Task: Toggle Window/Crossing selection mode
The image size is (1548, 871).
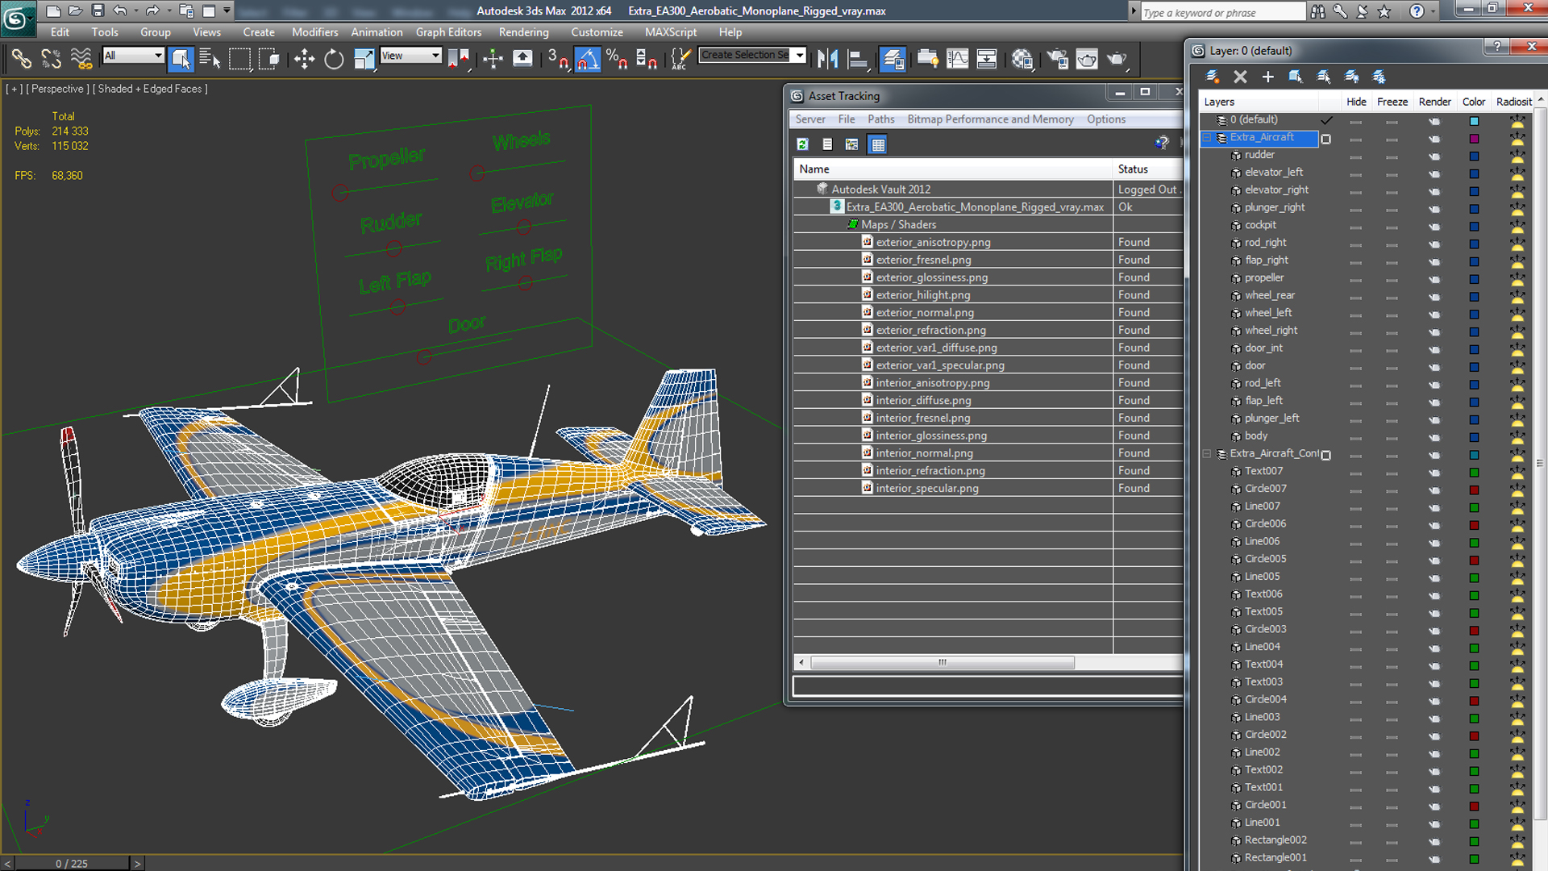Action: point(269,59)
